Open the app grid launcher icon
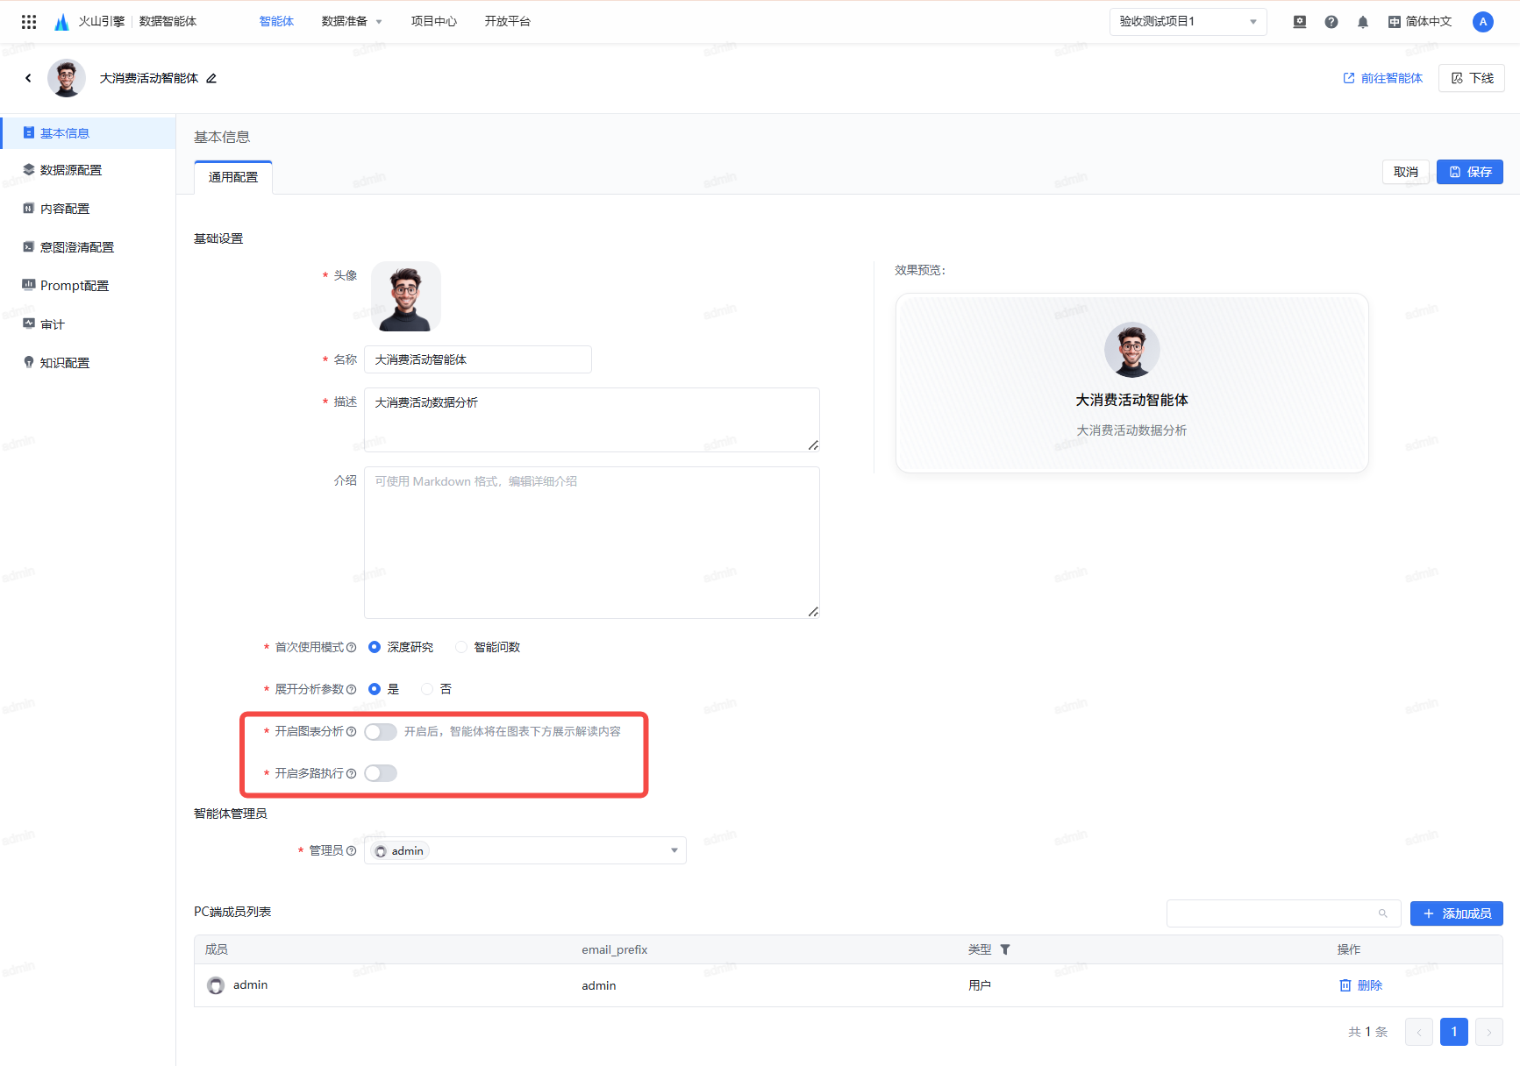Screen dimensions: 1520x1066 click(29, 22)
